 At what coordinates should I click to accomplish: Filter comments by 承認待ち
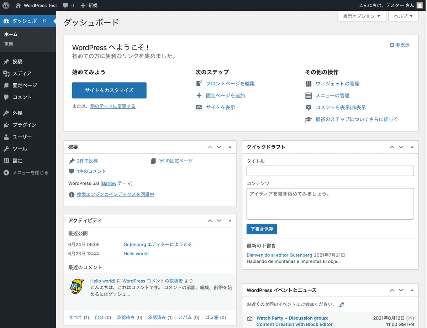click(x=126, y=317)
